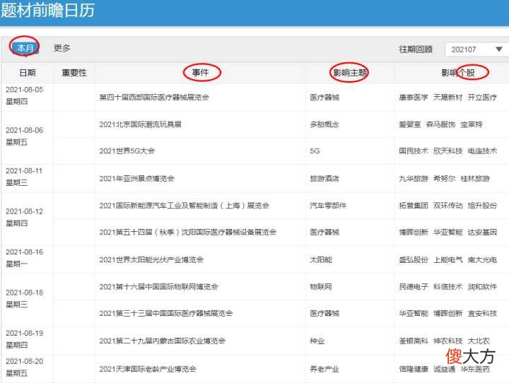This screenshot has width=509, height=383.
Task: Click stock 九华旅游
Action: tap(414, 179)
